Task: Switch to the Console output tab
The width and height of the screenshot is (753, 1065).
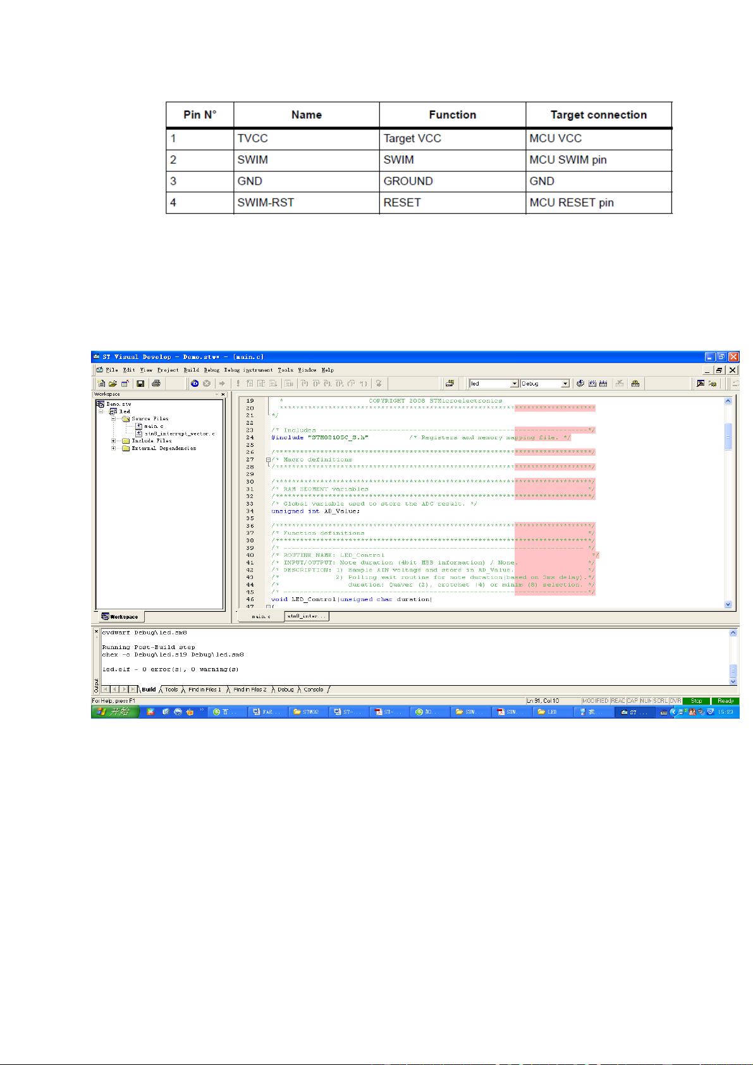Action: [313, 690]
